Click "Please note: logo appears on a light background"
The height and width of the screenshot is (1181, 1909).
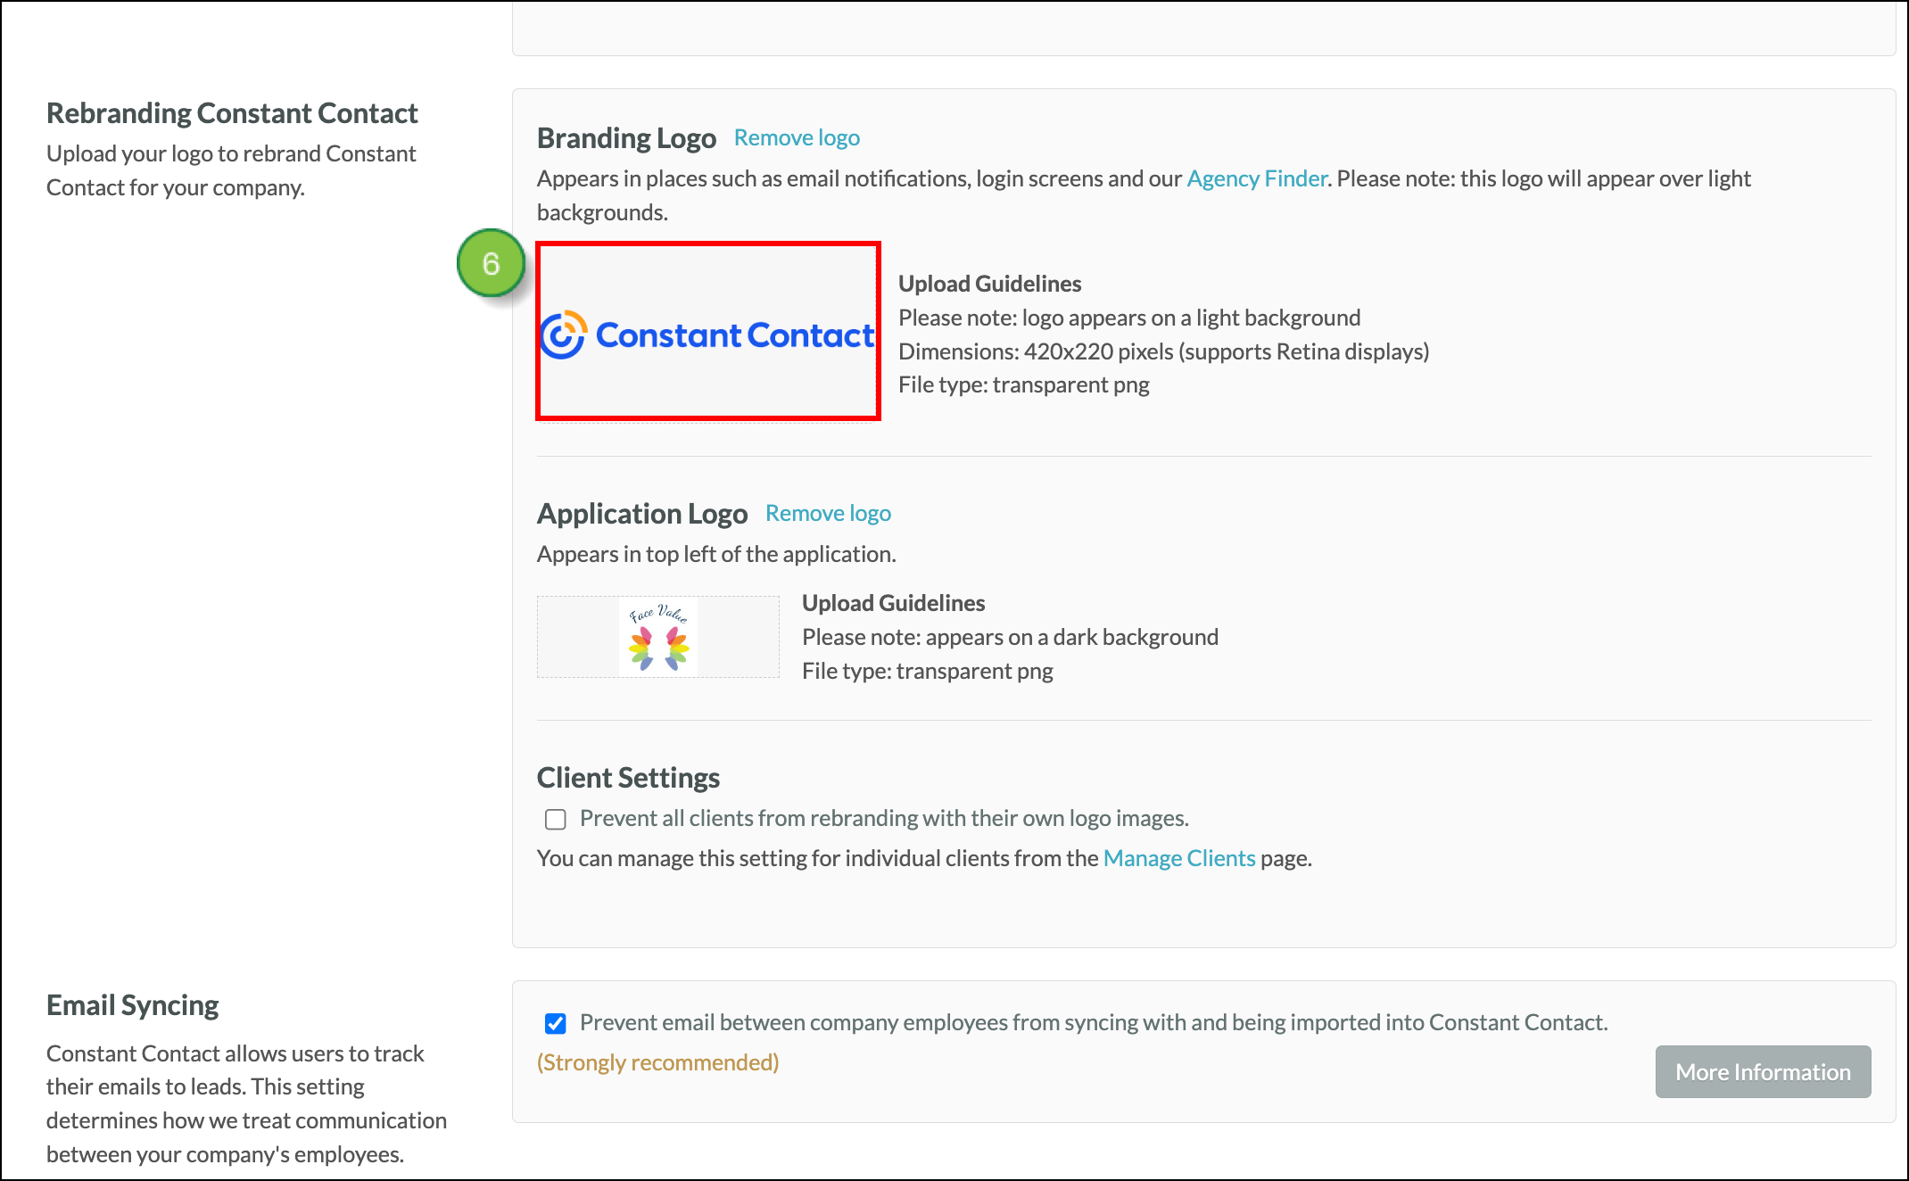(x=1129, y=318)
